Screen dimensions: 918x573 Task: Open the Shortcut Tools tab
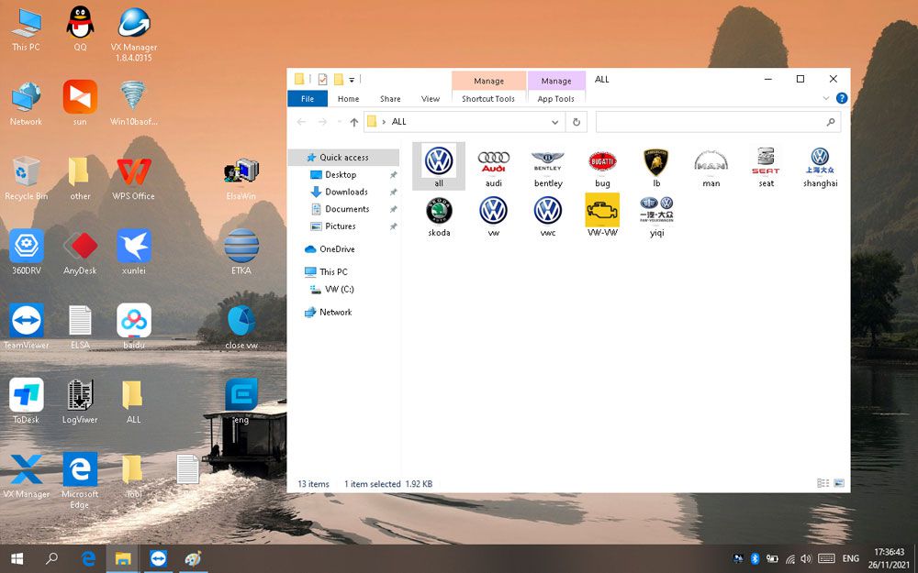point(488,99)
